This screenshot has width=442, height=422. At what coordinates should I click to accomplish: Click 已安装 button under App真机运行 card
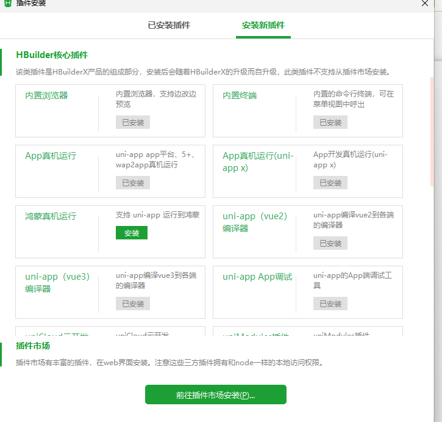[x=133, y=183]
